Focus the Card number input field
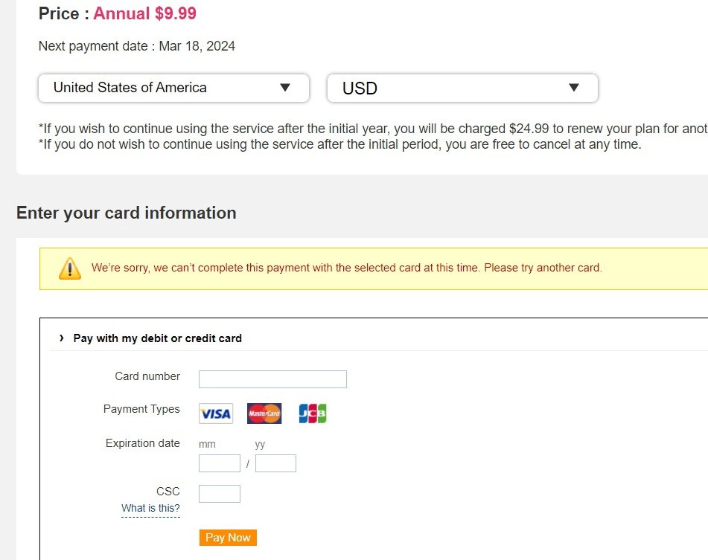 click(272, 379)
